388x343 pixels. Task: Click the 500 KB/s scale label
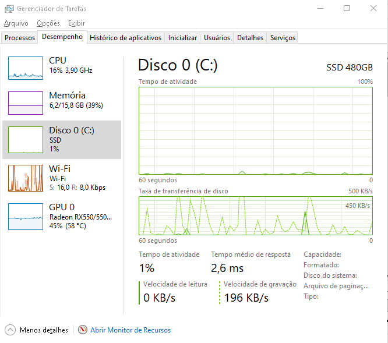[x=361, y=191]
